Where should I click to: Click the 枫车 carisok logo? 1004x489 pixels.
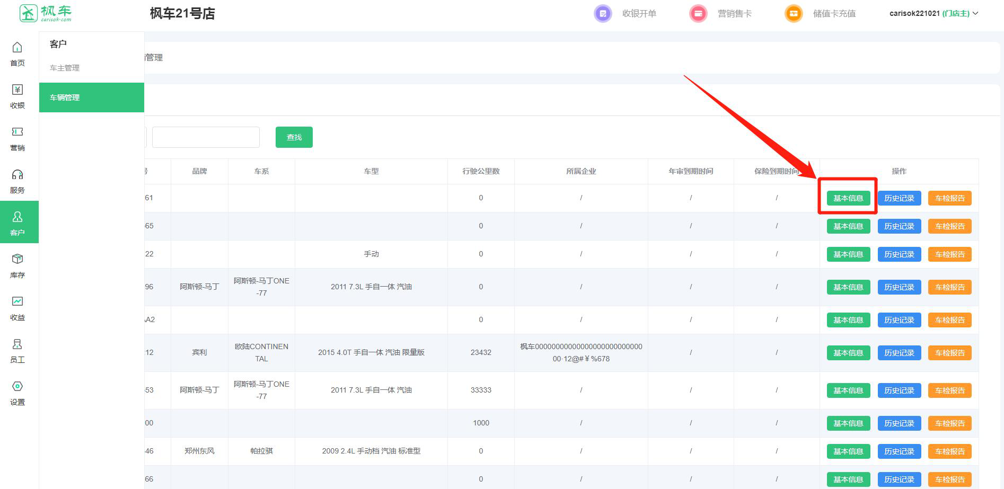pyautogui.click(x=45, y=13)
